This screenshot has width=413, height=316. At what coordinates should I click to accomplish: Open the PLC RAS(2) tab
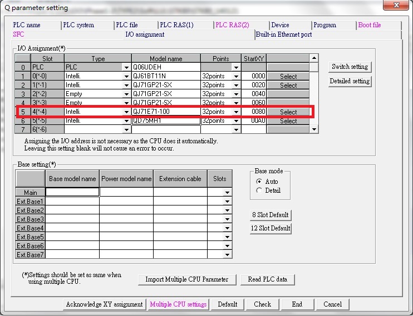(x=232, y=25)
